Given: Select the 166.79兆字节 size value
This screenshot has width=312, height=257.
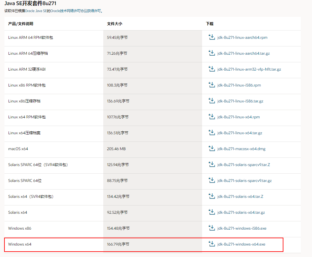Looking at the screenshot, I should (x=118, y=245).
